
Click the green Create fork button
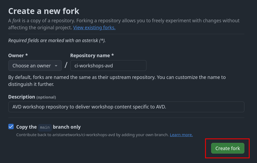(228, 148)
